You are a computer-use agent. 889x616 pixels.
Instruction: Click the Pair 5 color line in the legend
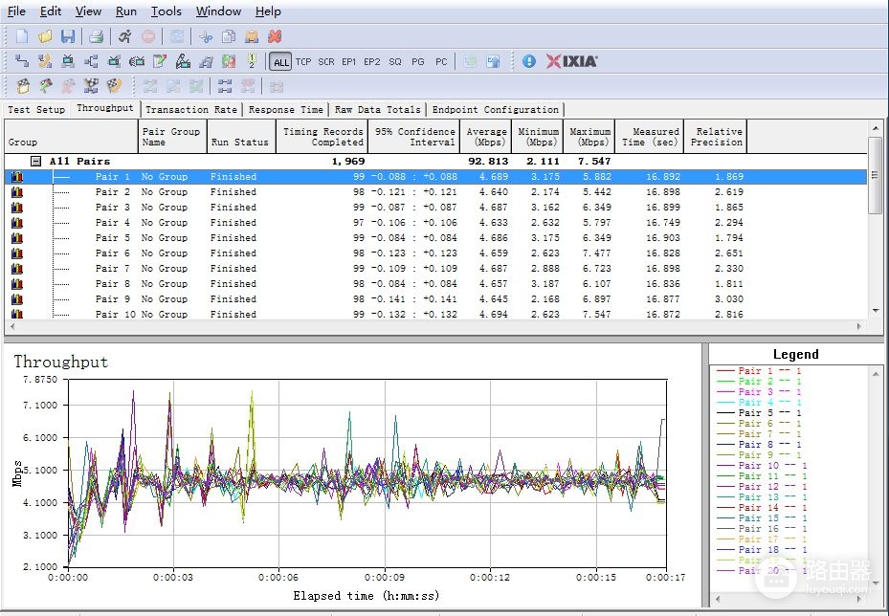[x=726, y=413]
